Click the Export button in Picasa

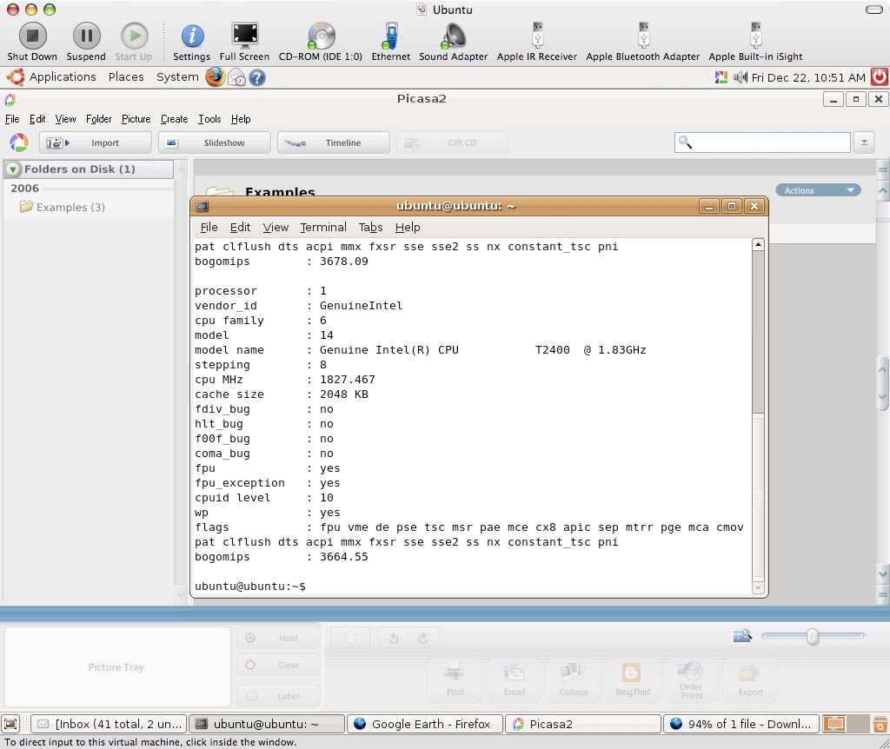[x=750, y=679]
